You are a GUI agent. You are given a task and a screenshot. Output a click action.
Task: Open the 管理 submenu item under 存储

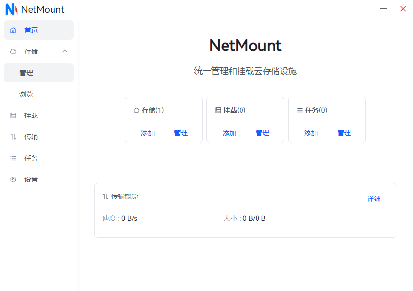27,73
